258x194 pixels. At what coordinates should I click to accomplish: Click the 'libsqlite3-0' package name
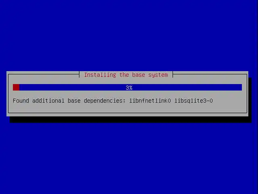pyautogui.click(x=193, y=101)
